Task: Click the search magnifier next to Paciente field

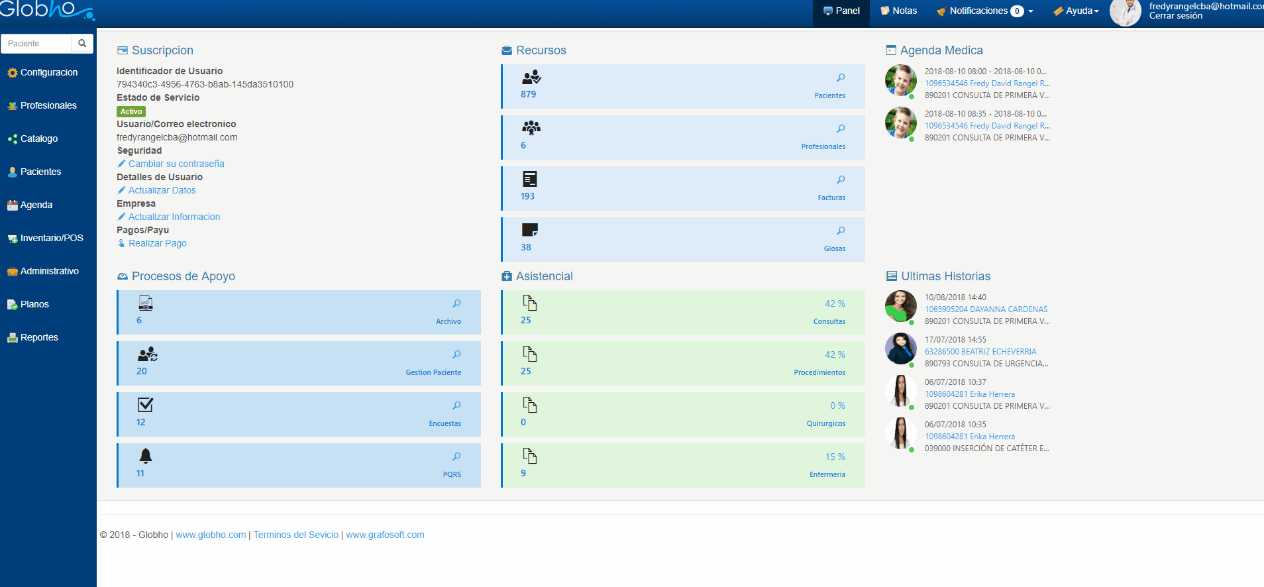Action: coord(82,44)
